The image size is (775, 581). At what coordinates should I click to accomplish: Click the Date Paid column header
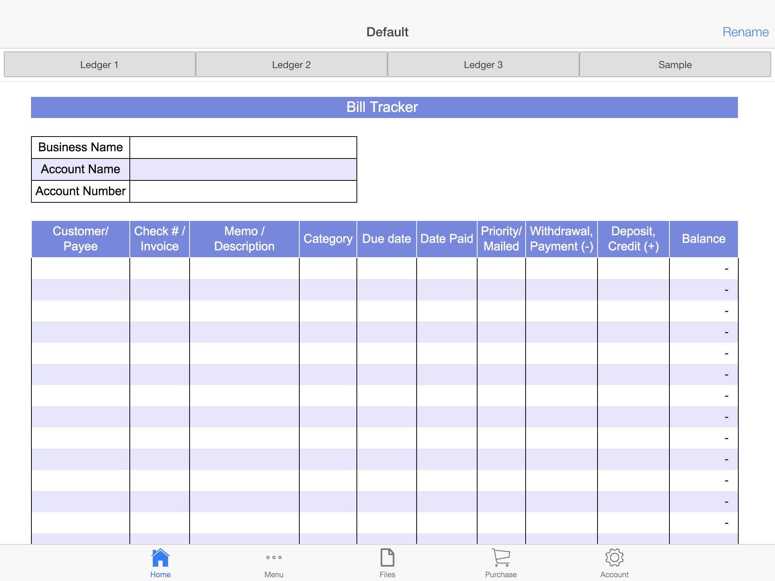(447, 239)
